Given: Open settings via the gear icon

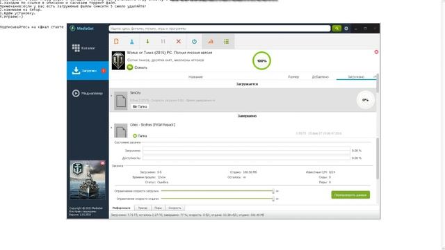Looking at the screenshot, I should point(346,28).
